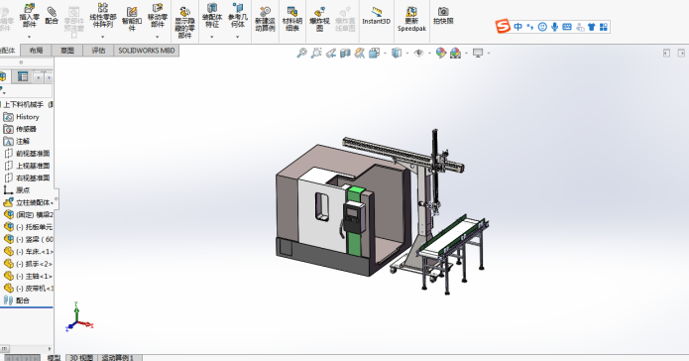Select the Mate (配合) paperclip tool
The height and width of the screenshot is (361, 689).
point(52,15)
